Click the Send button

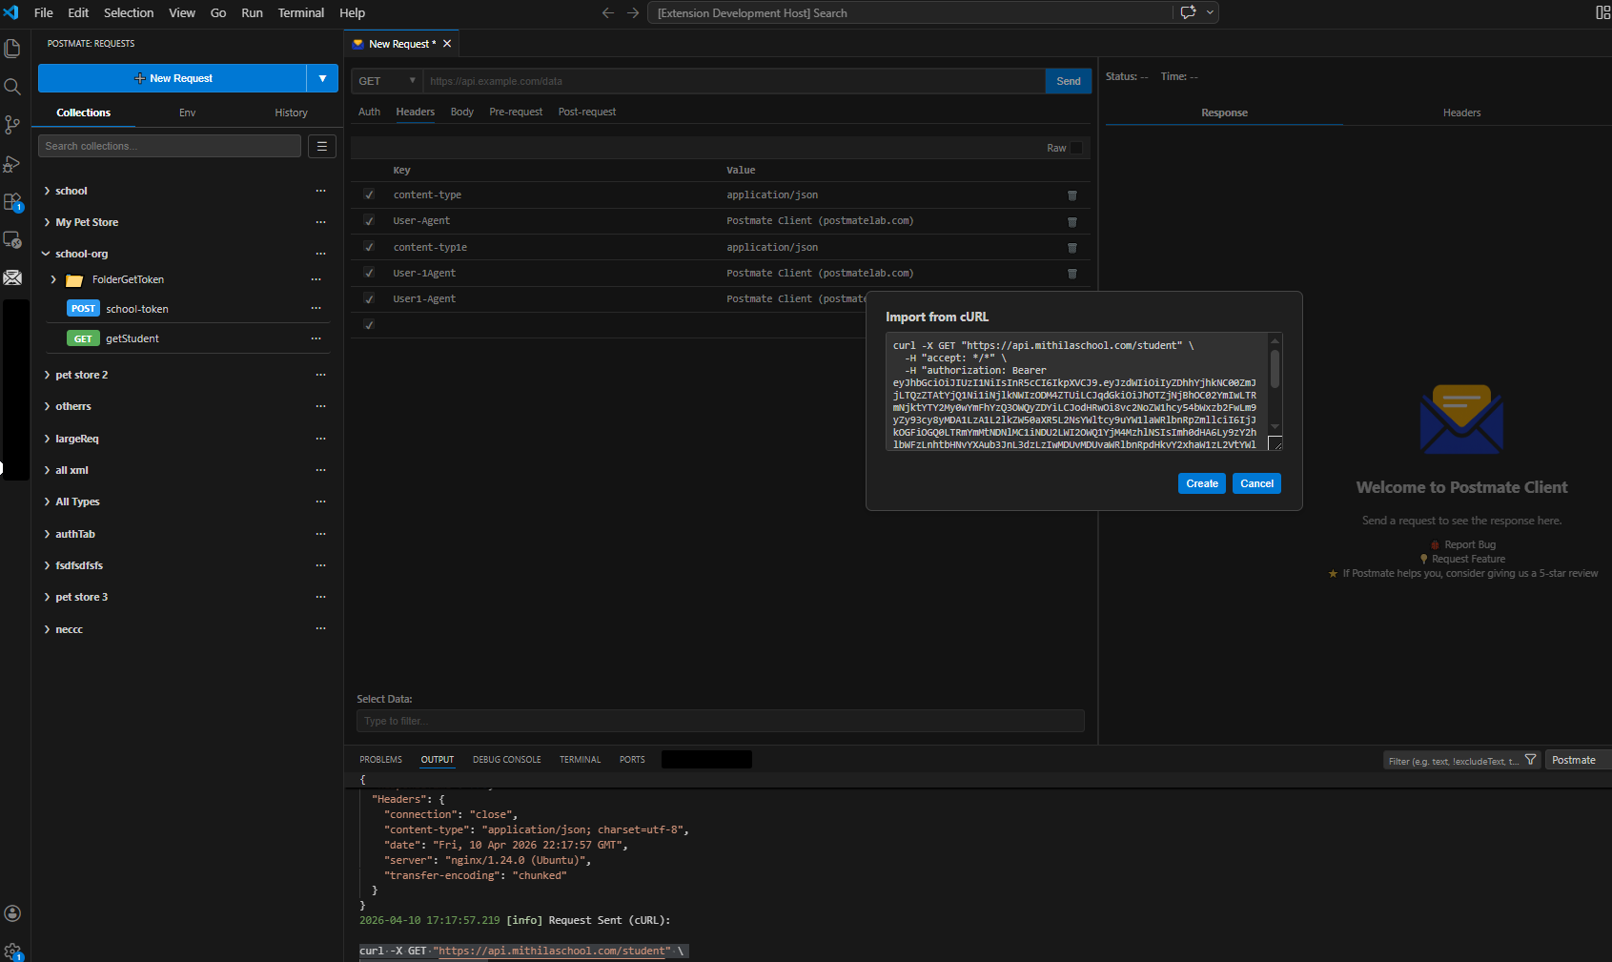point(1068,81)
